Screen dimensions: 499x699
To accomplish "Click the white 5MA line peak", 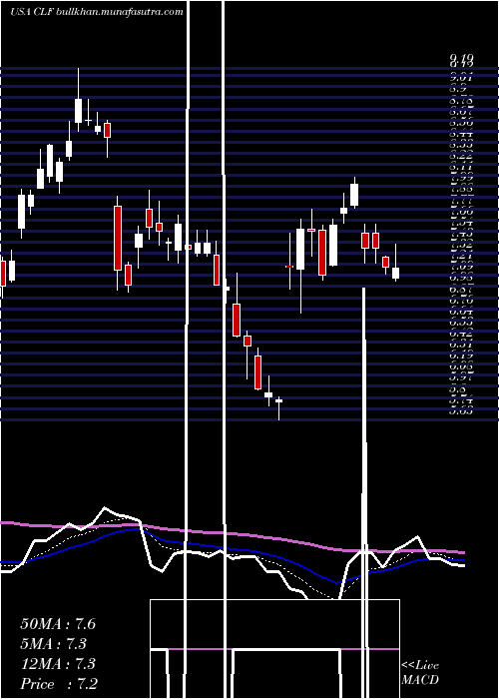I will click(105, 508).
